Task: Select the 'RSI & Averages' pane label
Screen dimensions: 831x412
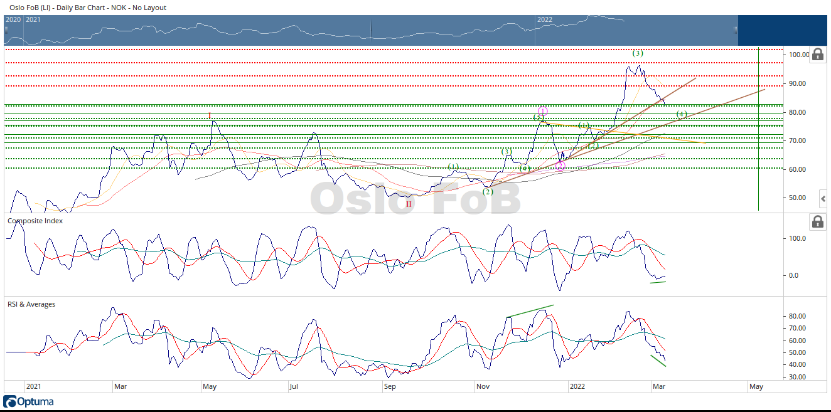Action: tap(31, 304)
